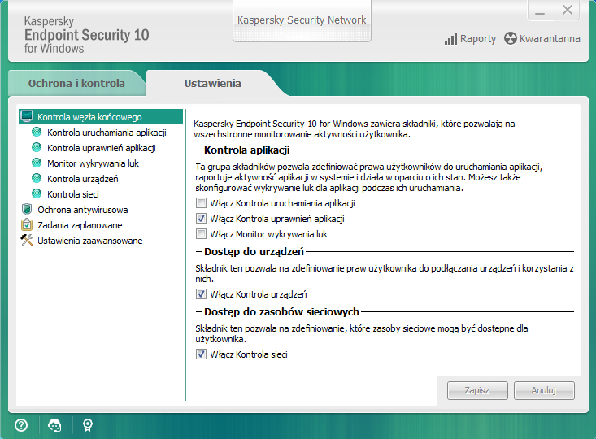
Task: Open the Kwarantanna link
Action: (550, 39)
